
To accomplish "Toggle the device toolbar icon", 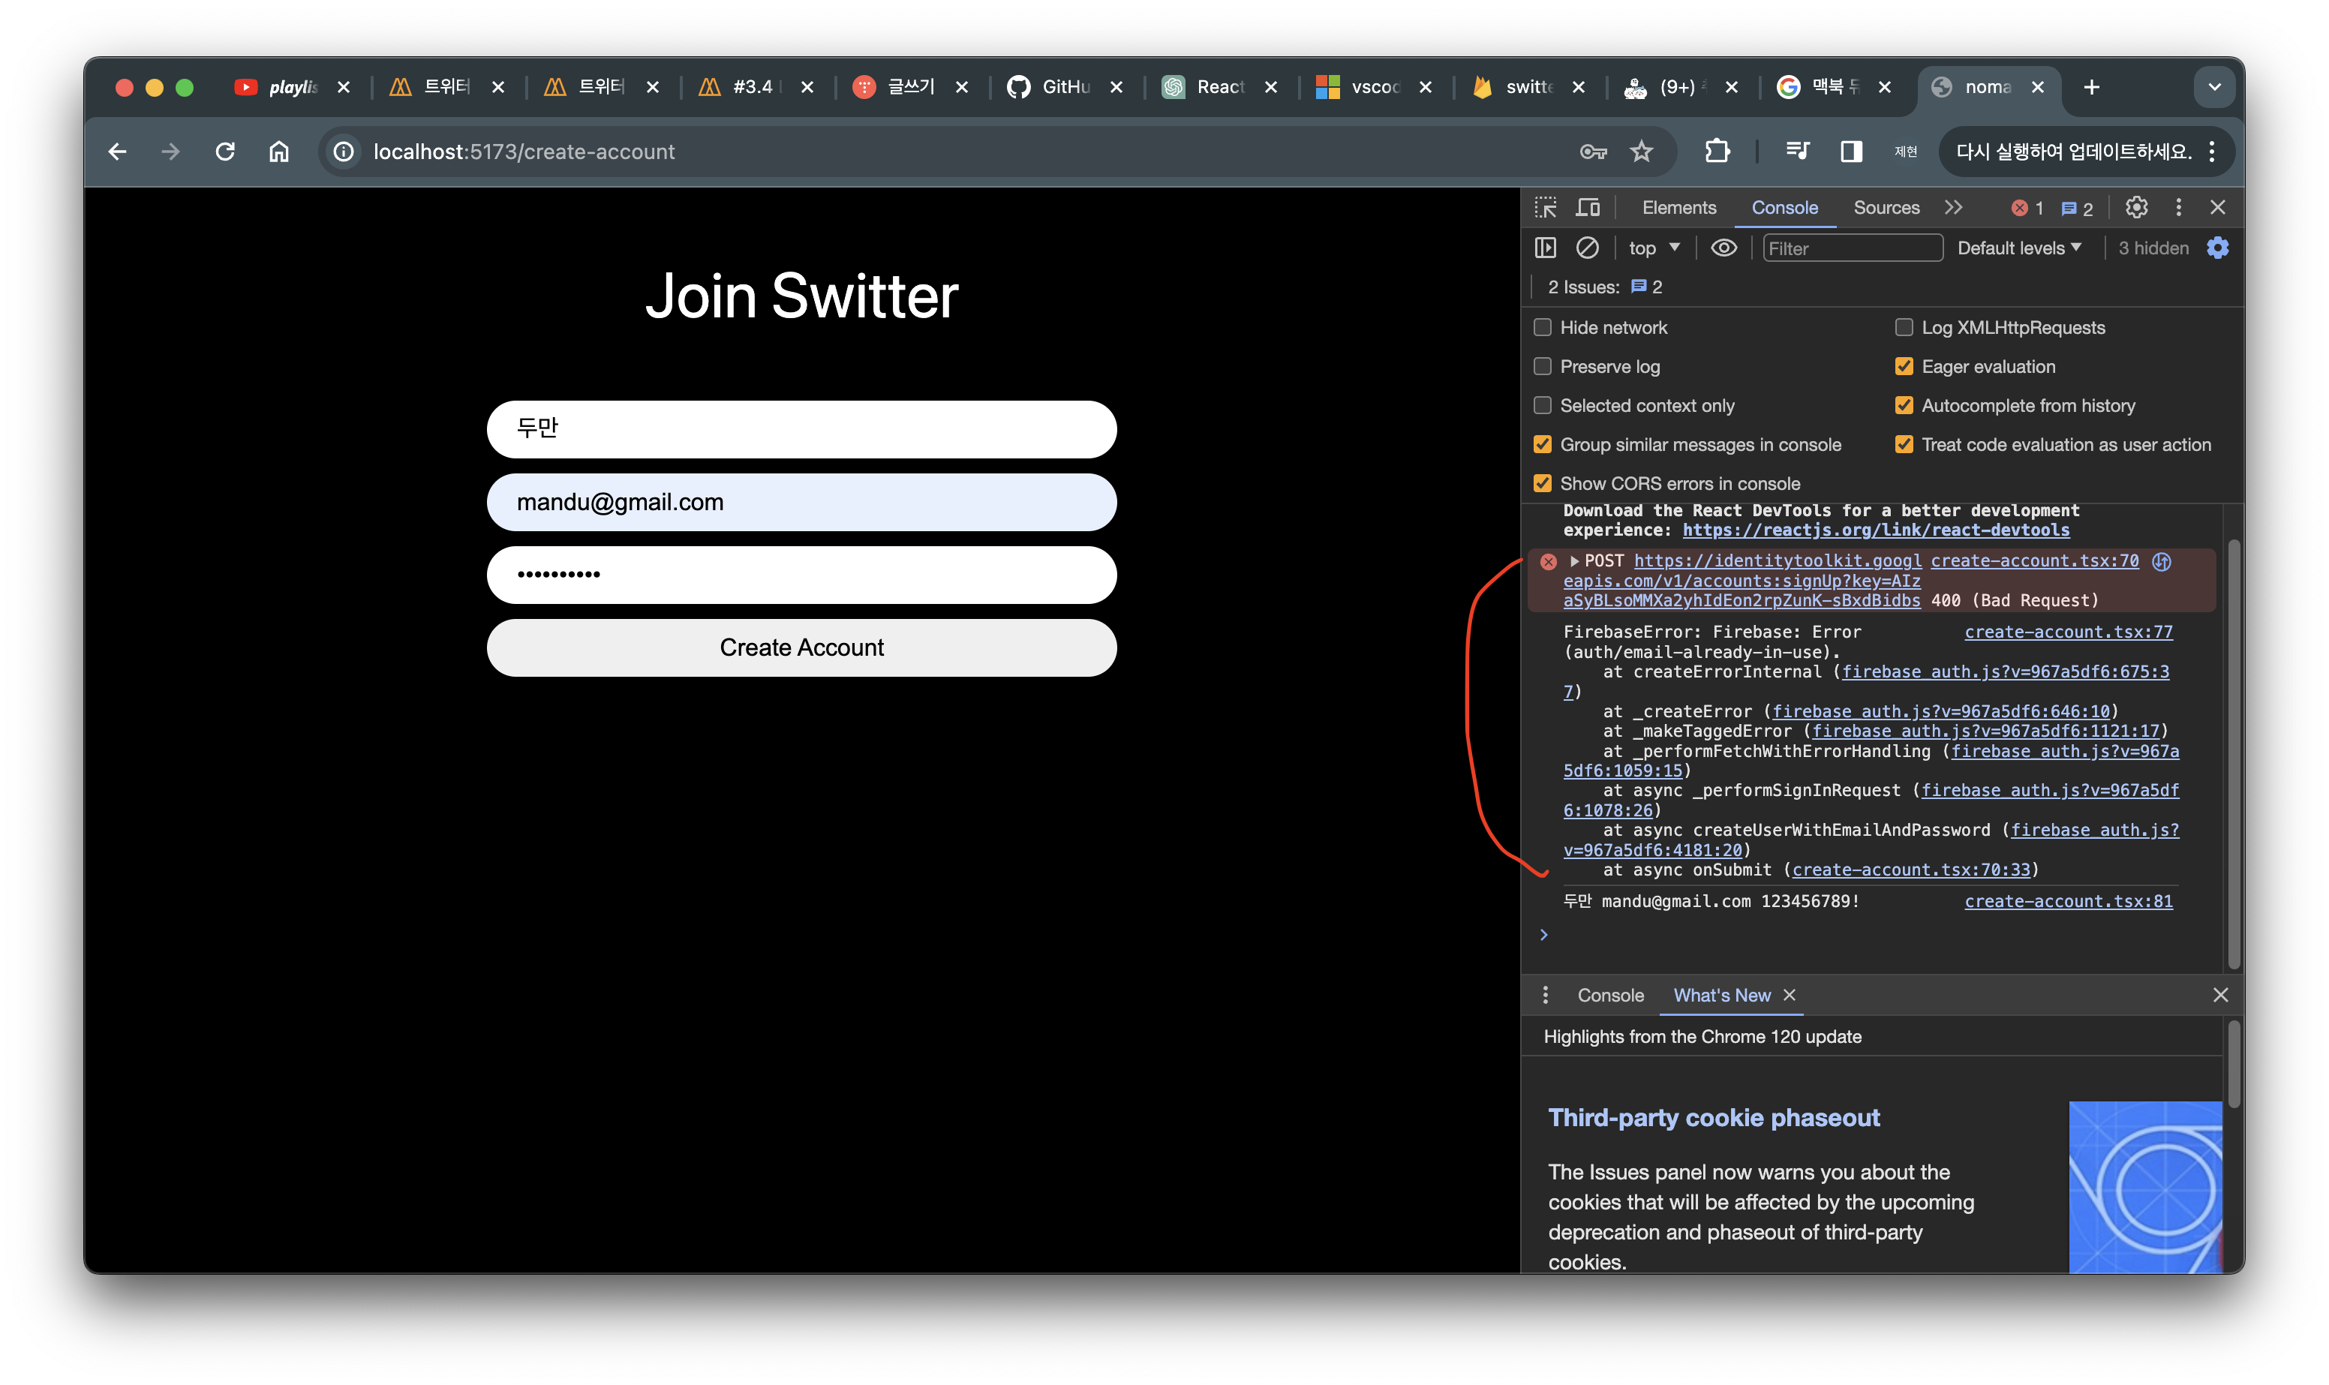I will (x=1587, y=207).
